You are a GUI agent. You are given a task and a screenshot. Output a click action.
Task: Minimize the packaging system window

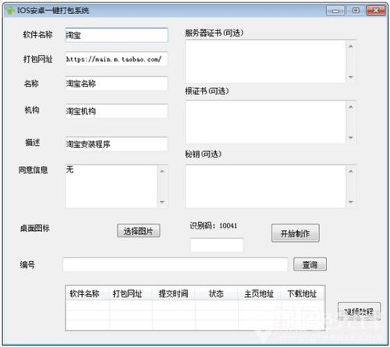[335, 11]
